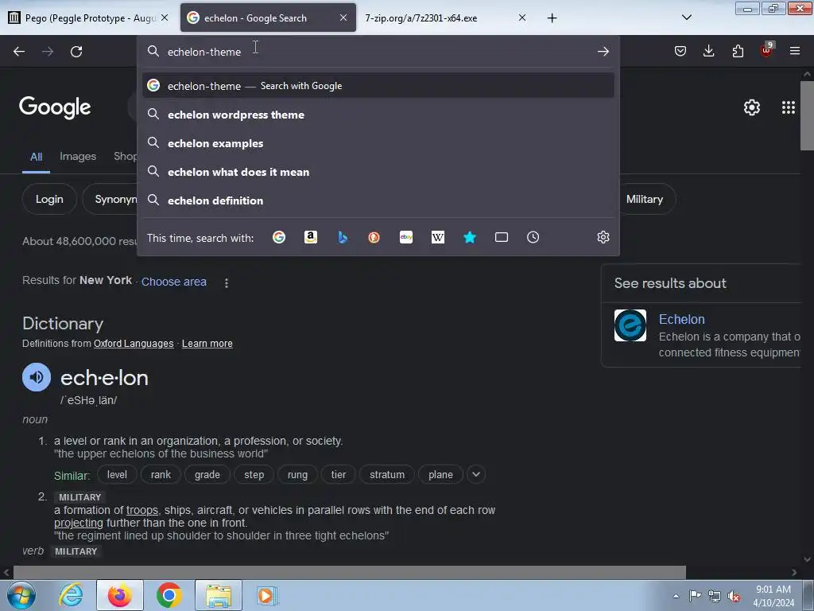Click into the address bar text field
This screenshot has height=611, width=814.
point(378,52)
